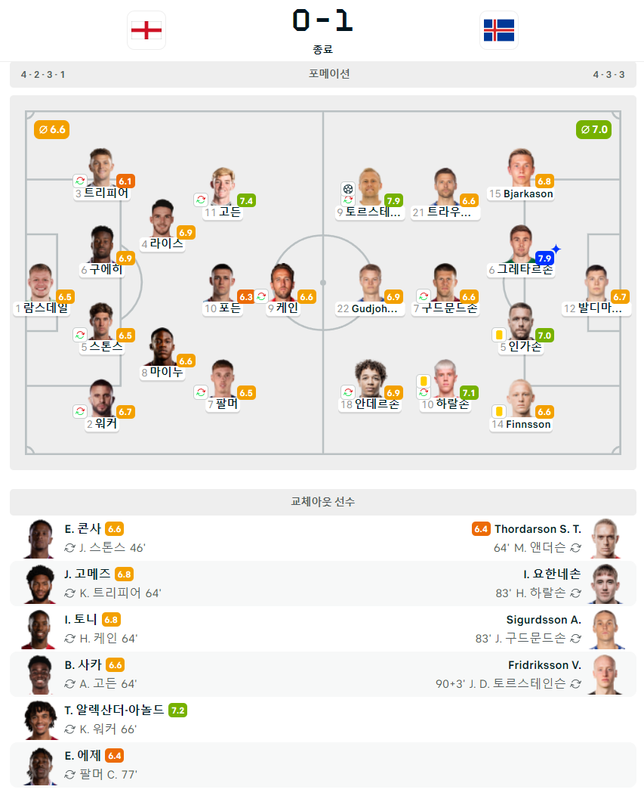Open the 교체아웃 선수 section header

[323, 502]
